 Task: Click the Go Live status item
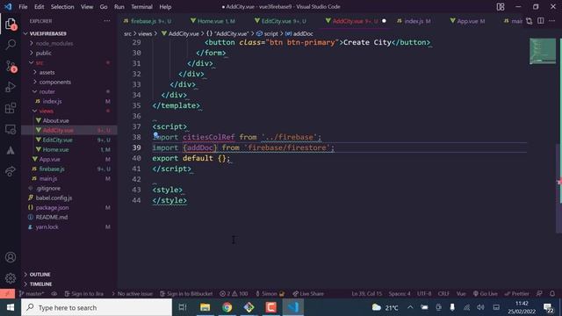486,294
